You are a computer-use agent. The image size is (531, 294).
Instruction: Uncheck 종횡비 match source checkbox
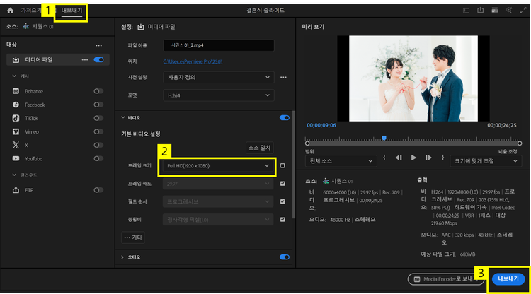click(282, 219)
